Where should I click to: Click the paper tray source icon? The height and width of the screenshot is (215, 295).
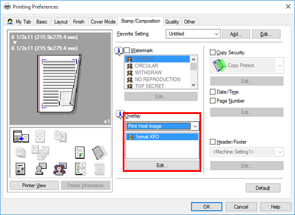click(x=21, y=136)
